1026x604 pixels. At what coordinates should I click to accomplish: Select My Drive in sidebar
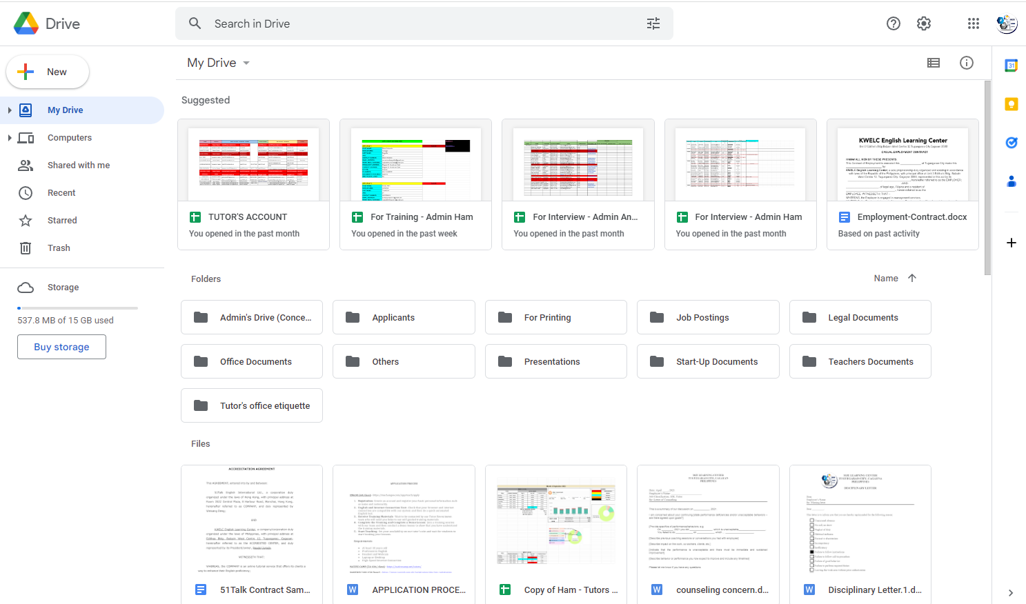(82, 110)
